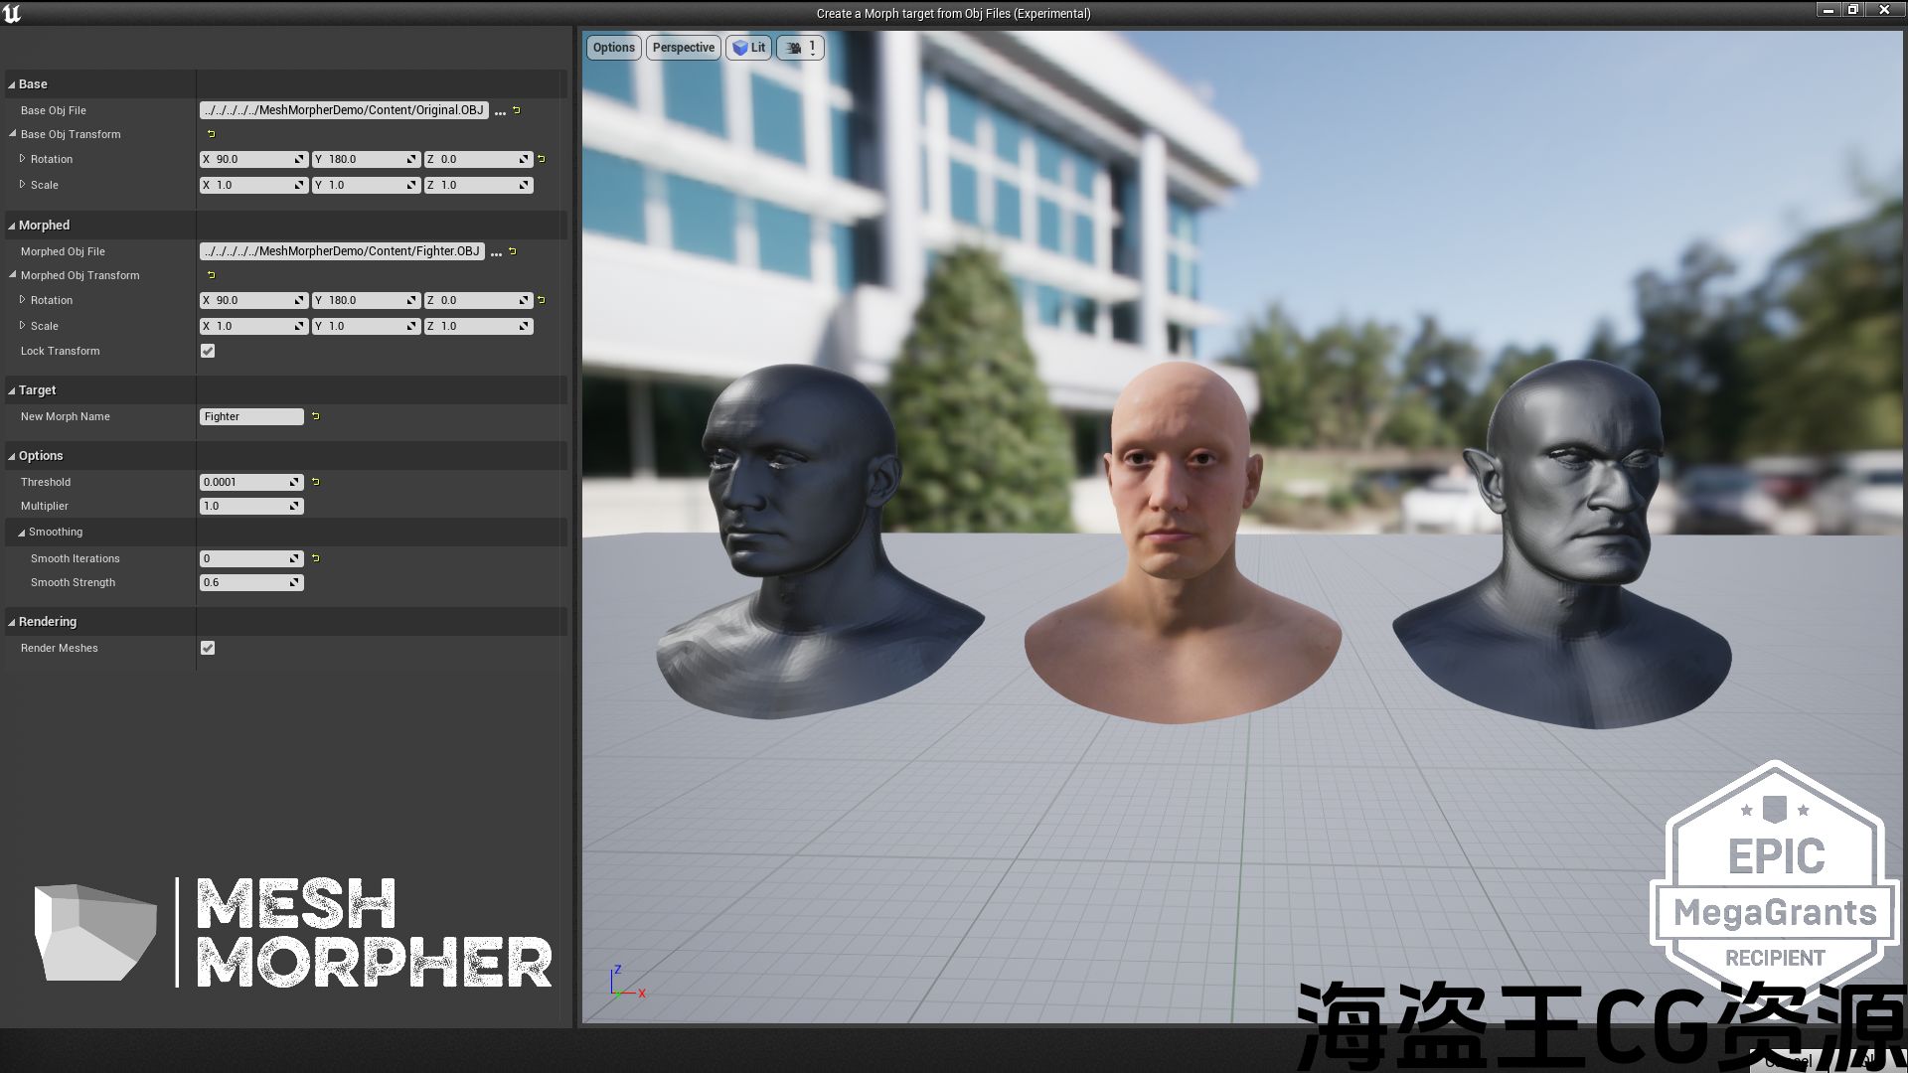The height and width of the screenshot is (1073, 1908).
Task: Browse for Morphed Obj File with ellipsis
Action: coord(496,253)
